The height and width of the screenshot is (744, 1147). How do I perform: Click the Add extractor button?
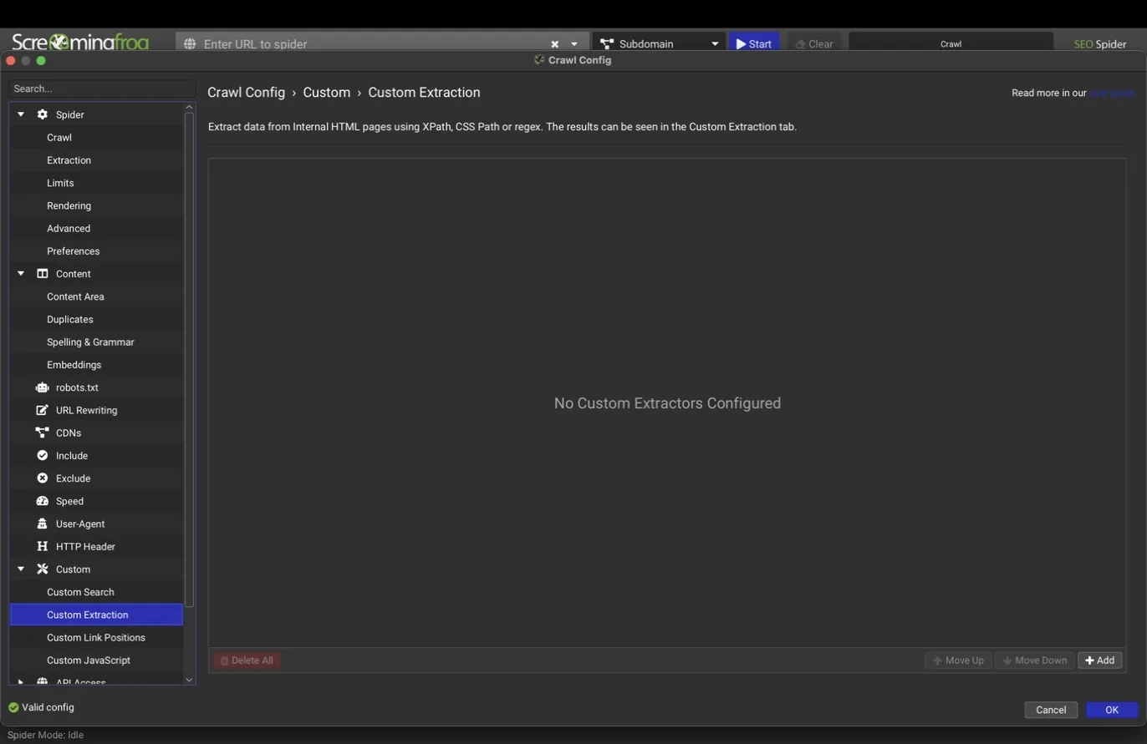1099,660
